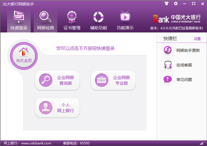Open 功能演示 tab
Viewport: 207px width, 146px height.
tap(125, 21)
